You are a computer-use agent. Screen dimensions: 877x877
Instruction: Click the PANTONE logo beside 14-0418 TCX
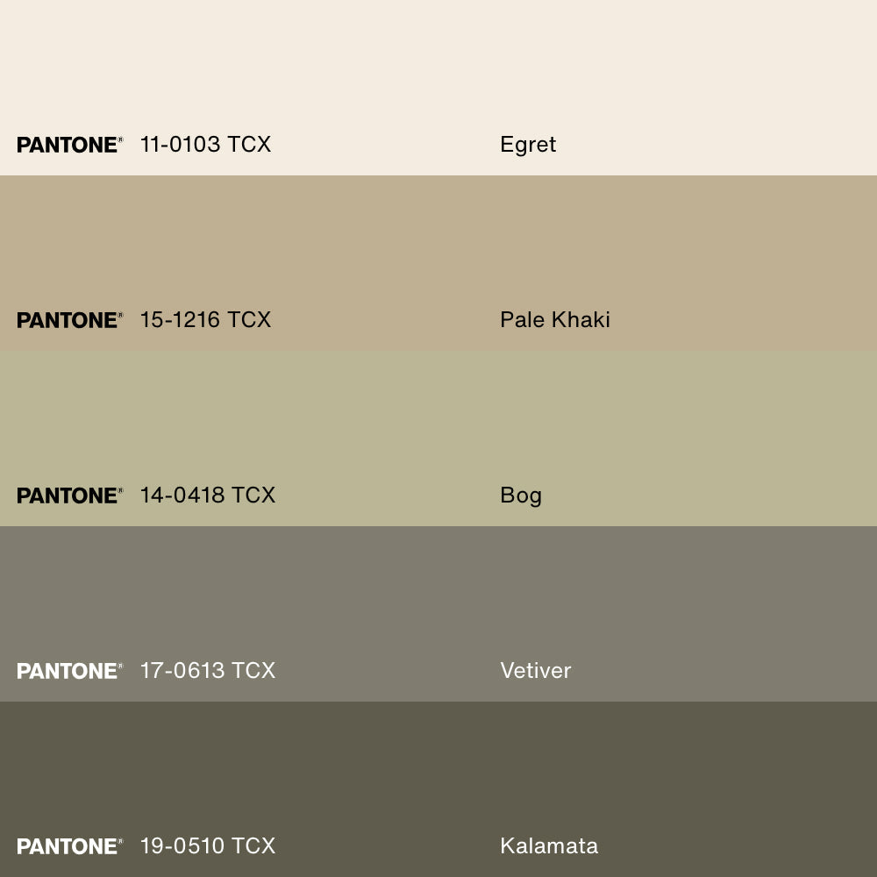[x=70, y=496]
